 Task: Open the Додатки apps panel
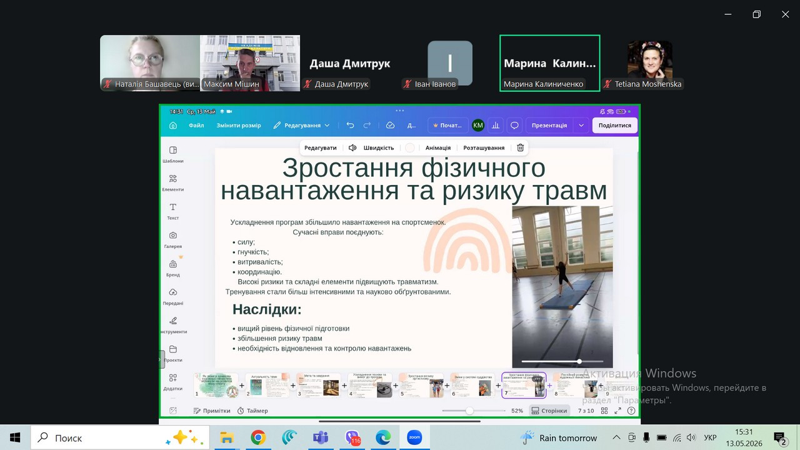pos(173,382)
